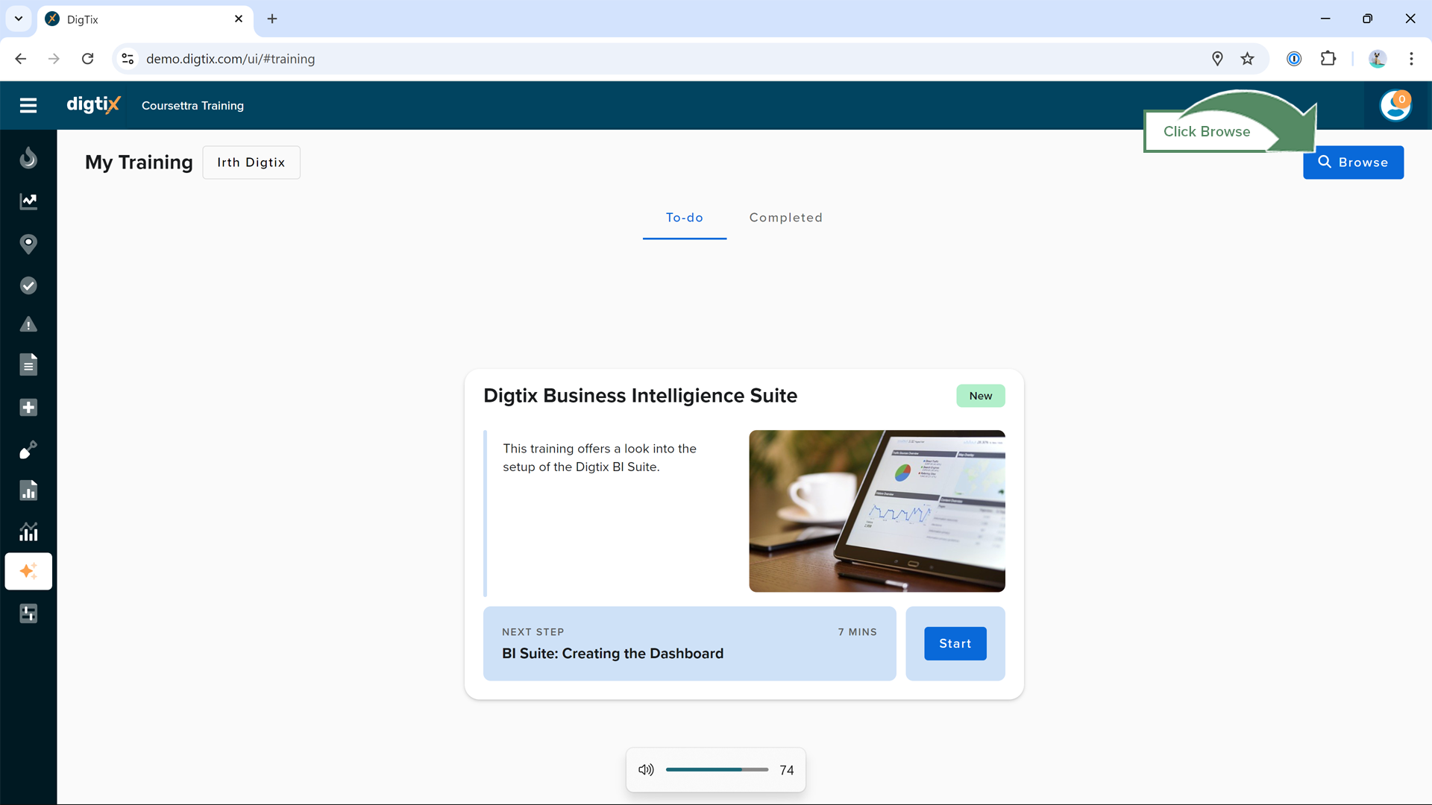Select the bar chart report icon

(28, 490)
